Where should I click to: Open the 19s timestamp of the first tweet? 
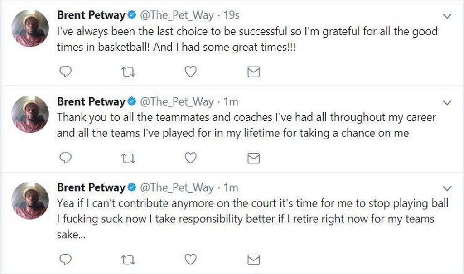tap(231, 15)
